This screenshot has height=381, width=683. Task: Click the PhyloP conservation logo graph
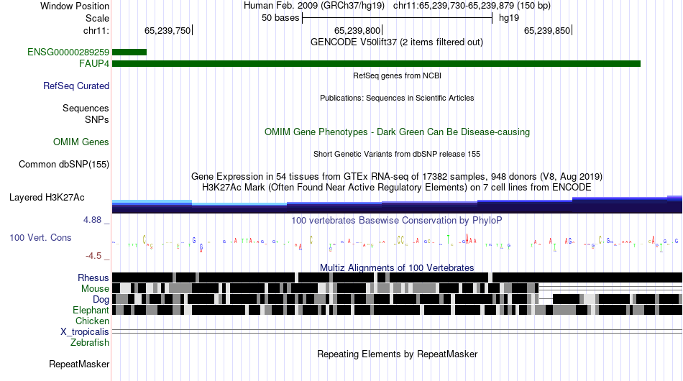(395, 243)
